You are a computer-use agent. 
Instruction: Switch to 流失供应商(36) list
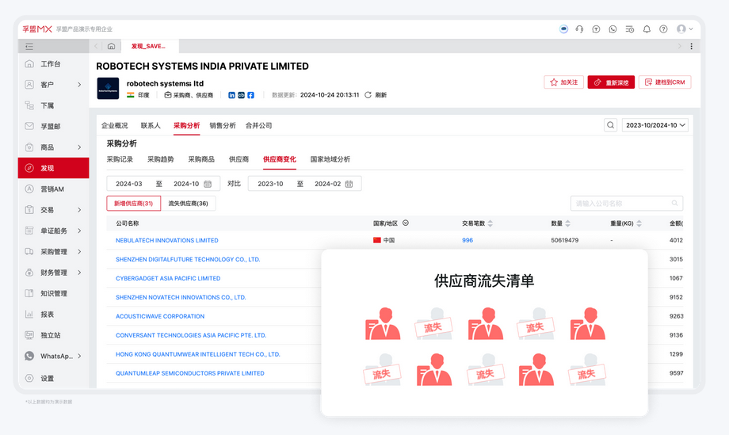tap(188, 204)
